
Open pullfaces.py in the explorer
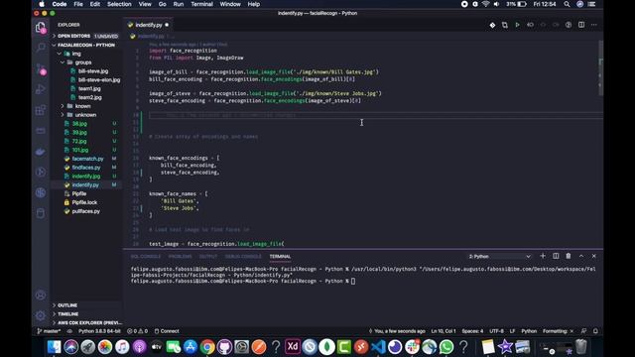(86, 211)
